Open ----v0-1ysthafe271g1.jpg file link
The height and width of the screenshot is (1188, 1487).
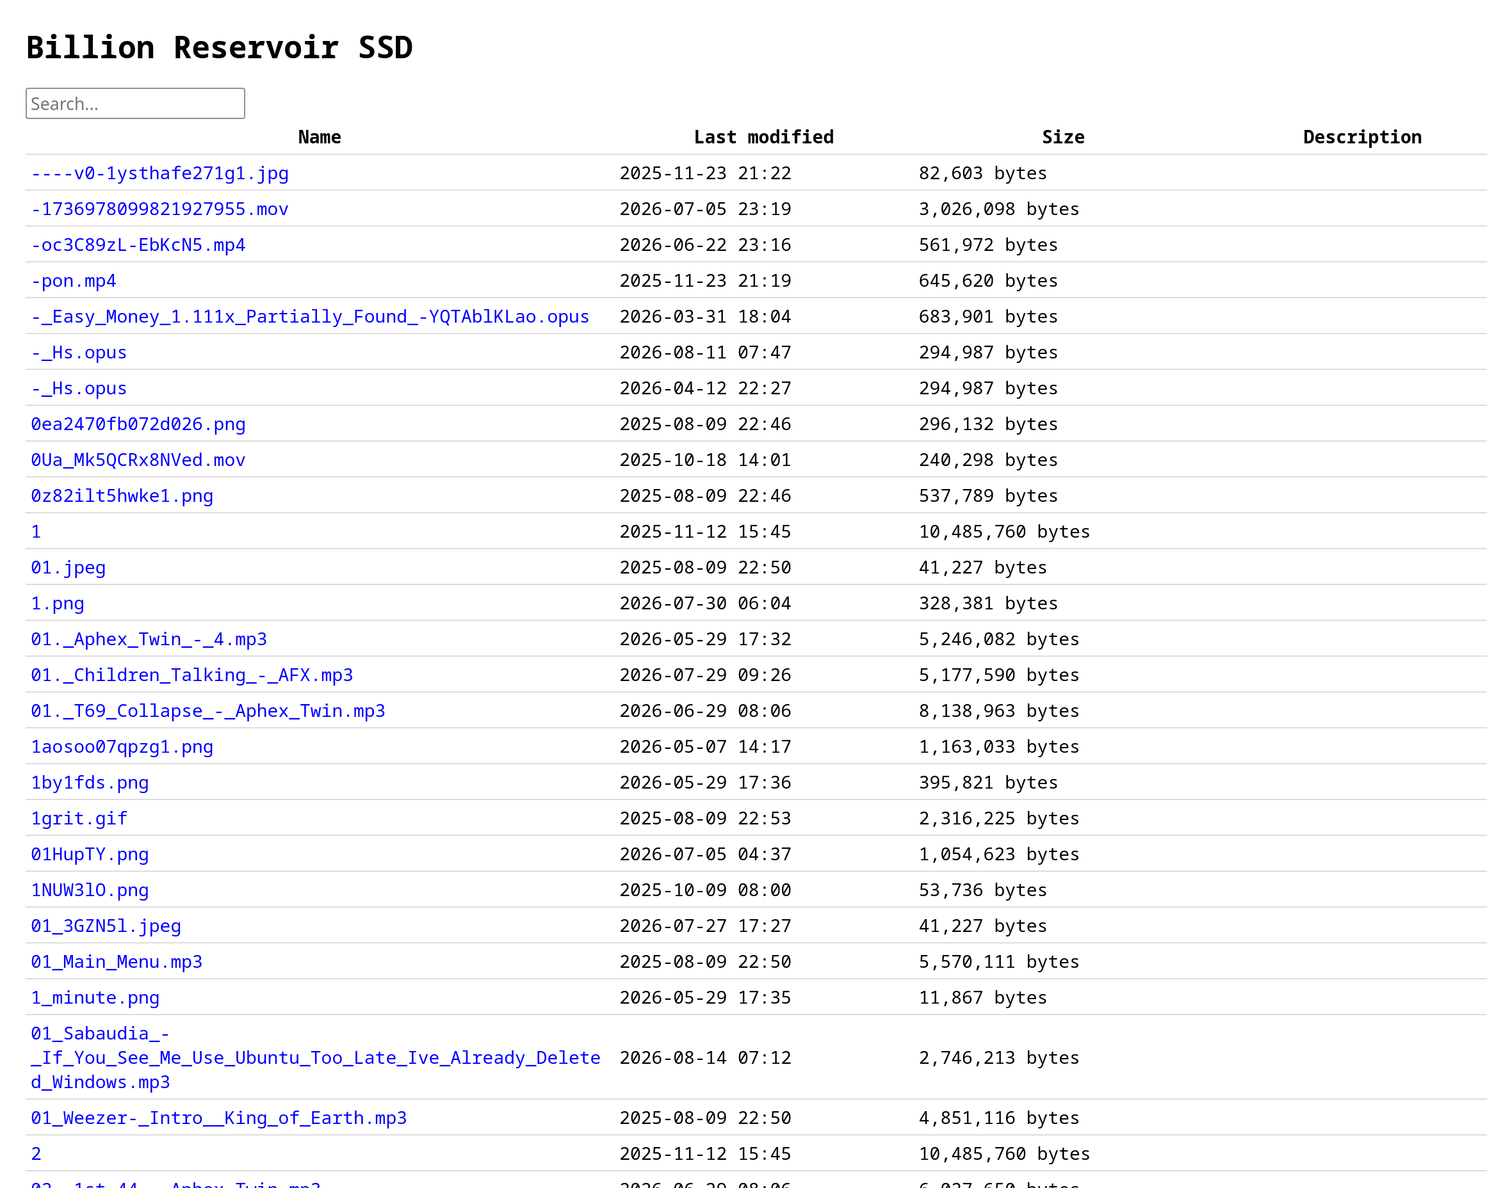click(x=159, y=173)
